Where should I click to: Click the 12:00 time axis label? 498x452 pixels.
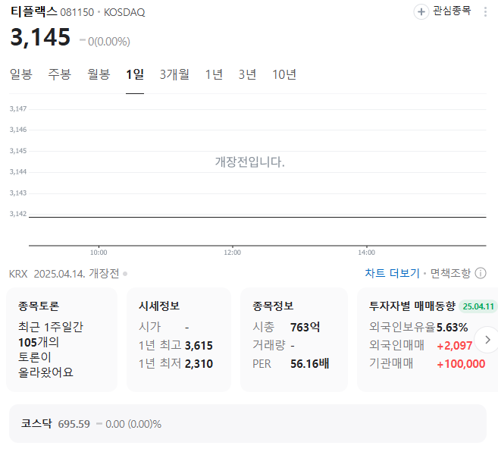point(233,253)
